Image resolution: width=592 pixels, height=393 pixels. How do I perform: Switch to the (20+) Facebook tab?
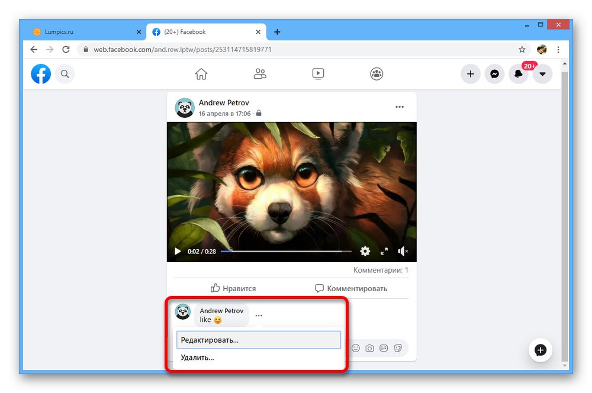pos(206,32)
